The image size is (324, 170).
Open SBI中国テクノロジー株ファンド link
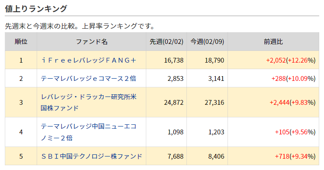92,156
